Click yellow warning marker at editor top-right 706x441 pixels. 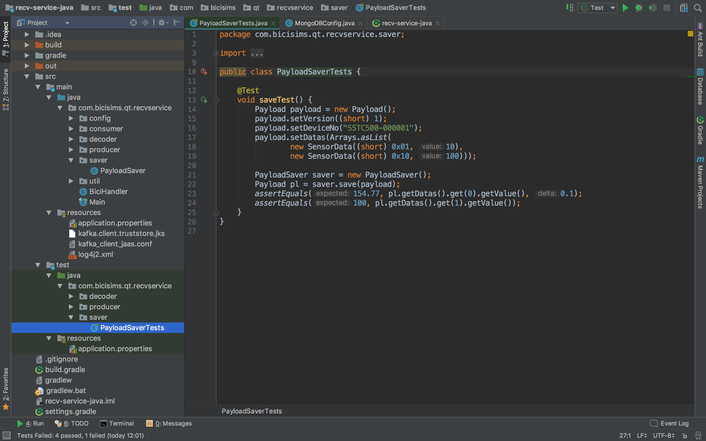click(x=690, y=34)
